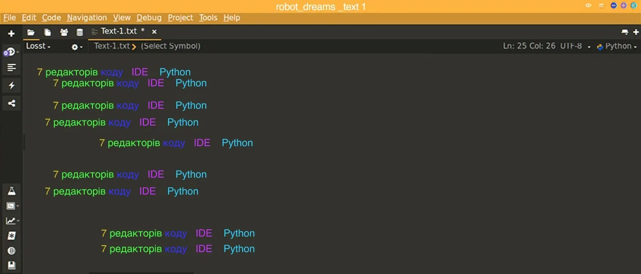Click the plus icon at the sidebar top
The image size is (641, 274).
click(x=11, y=33)
